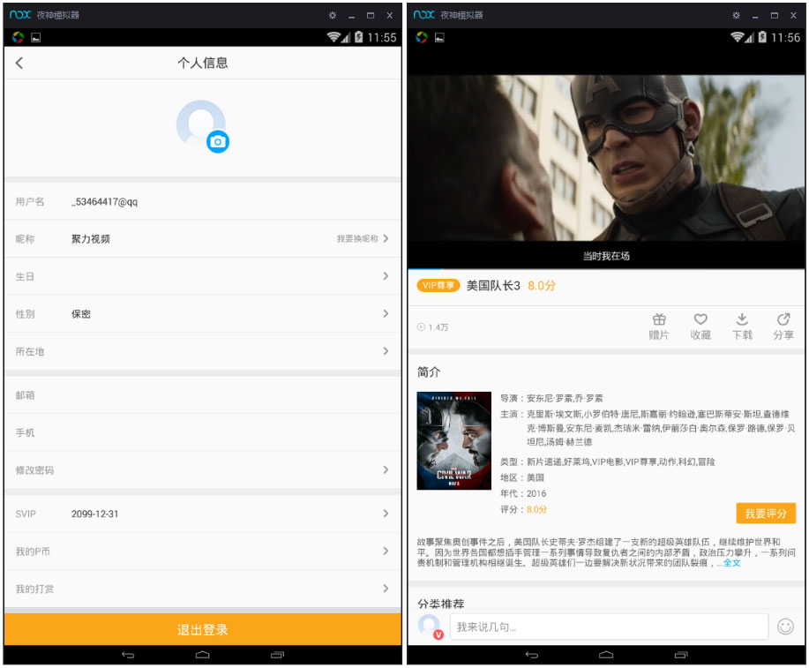Tap Android back button in left emulator

[x=128, y=655]
